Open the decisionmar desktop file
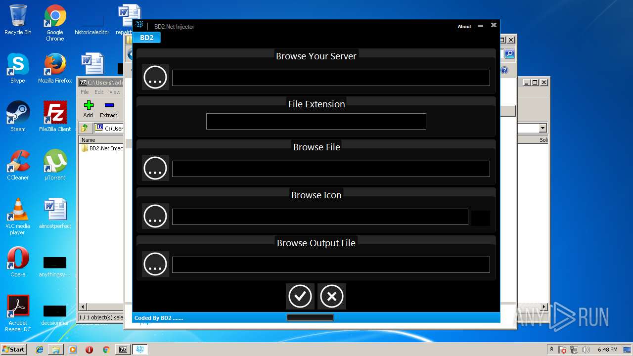 pyautogui.click(x=55, y=314)
